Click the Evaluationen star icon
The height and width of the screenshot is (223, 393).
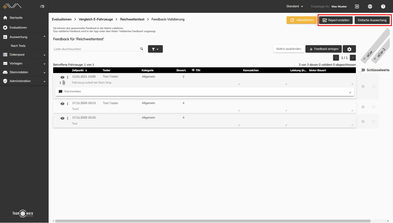pyautogui.click(x=5, y=27)
